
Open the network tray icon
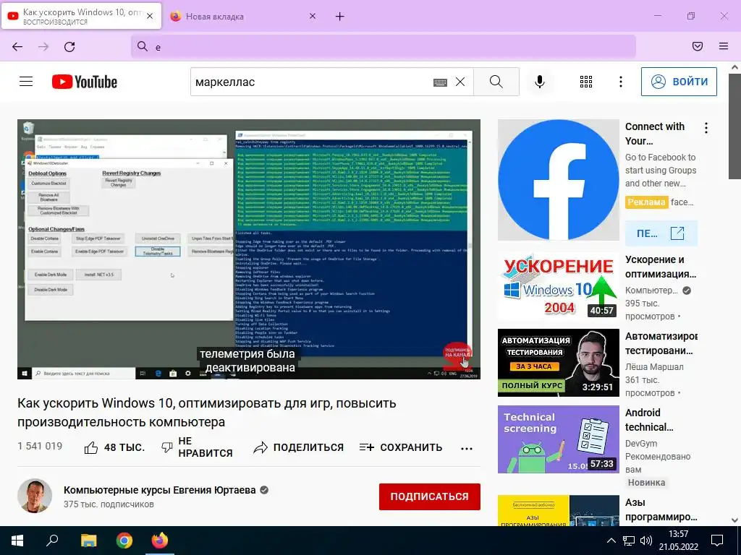[629, 541]
